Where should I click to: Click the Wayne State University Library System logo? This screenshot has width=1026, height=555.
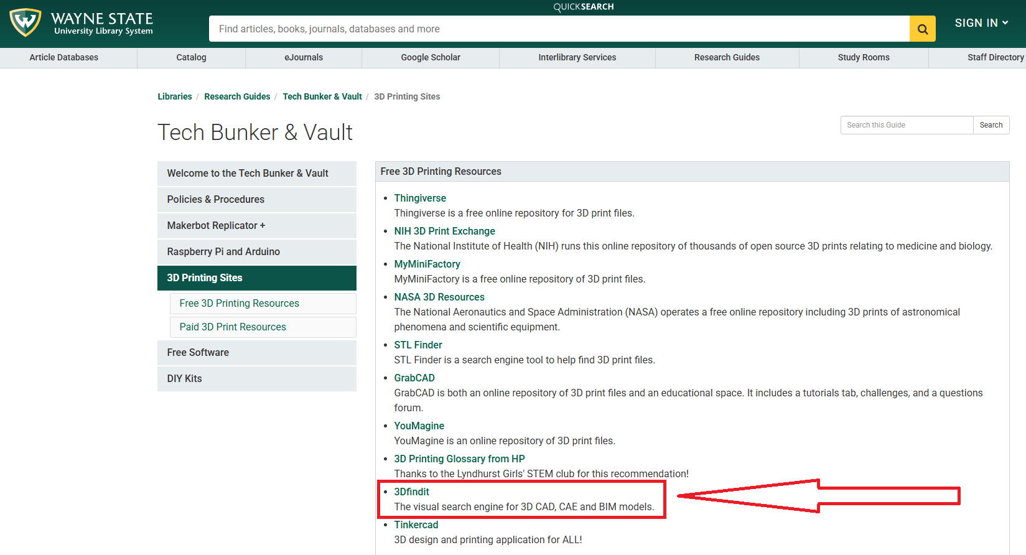[x=82, y=23]
